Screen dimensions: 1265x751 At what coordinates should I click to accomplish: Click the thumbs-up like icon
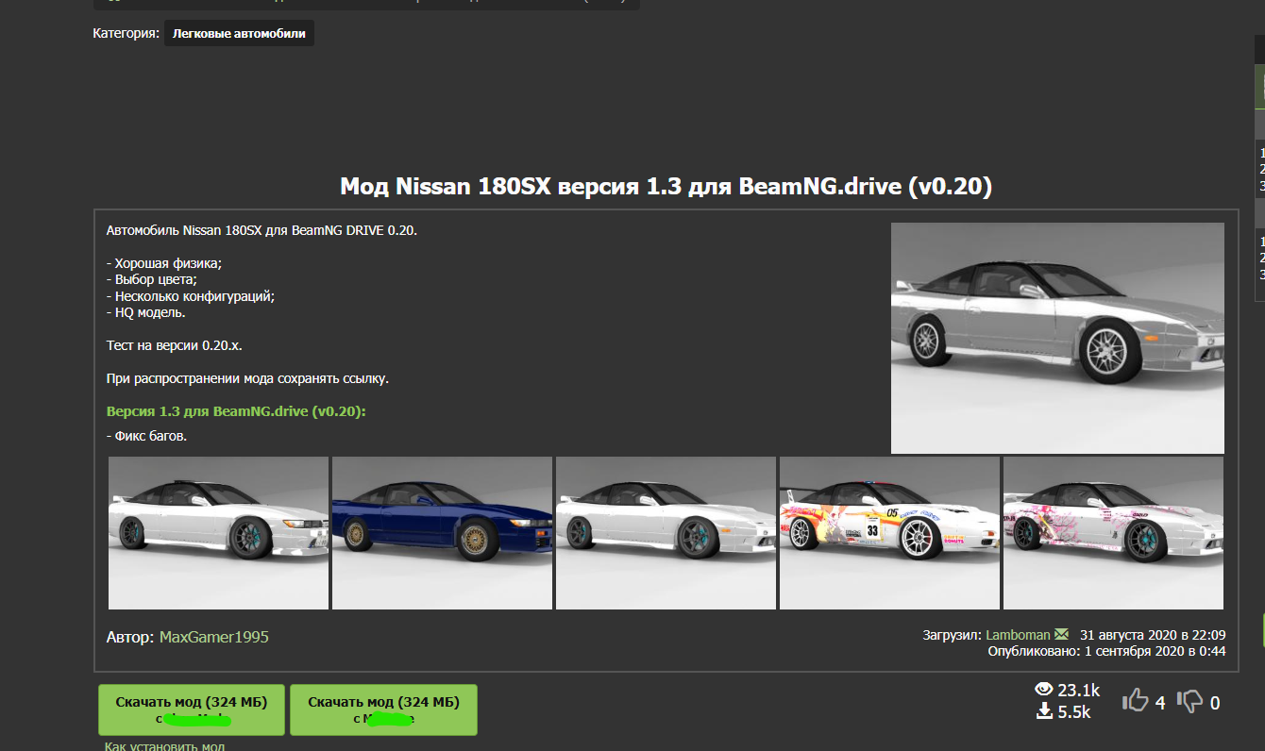click(x=1135, y=700)
